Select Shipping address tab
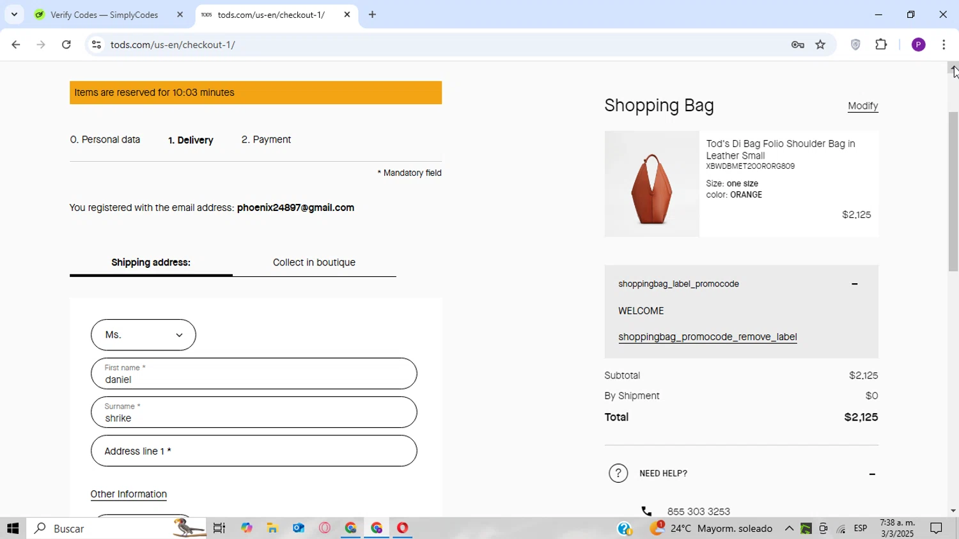This screenshot has height=539, width=959. click(151, 263)
